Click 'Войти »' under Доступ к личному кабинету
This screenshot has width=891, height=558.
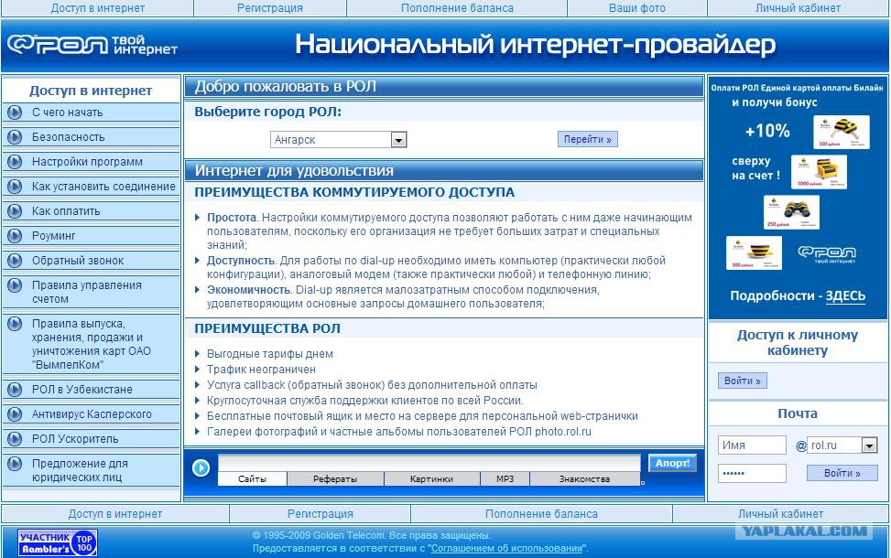(x=742, y=381)
